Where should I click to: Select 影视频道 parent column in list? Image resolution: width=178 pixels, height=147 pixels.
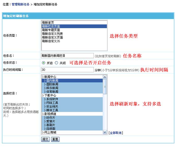[x=50, y=114]
